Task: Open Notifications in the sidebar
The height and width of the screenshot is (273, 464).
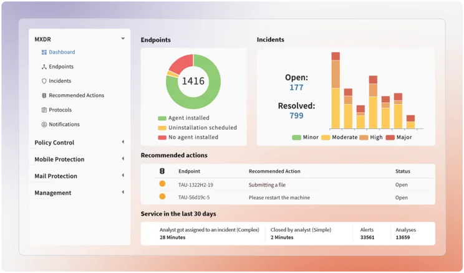Action: [64, 124]
